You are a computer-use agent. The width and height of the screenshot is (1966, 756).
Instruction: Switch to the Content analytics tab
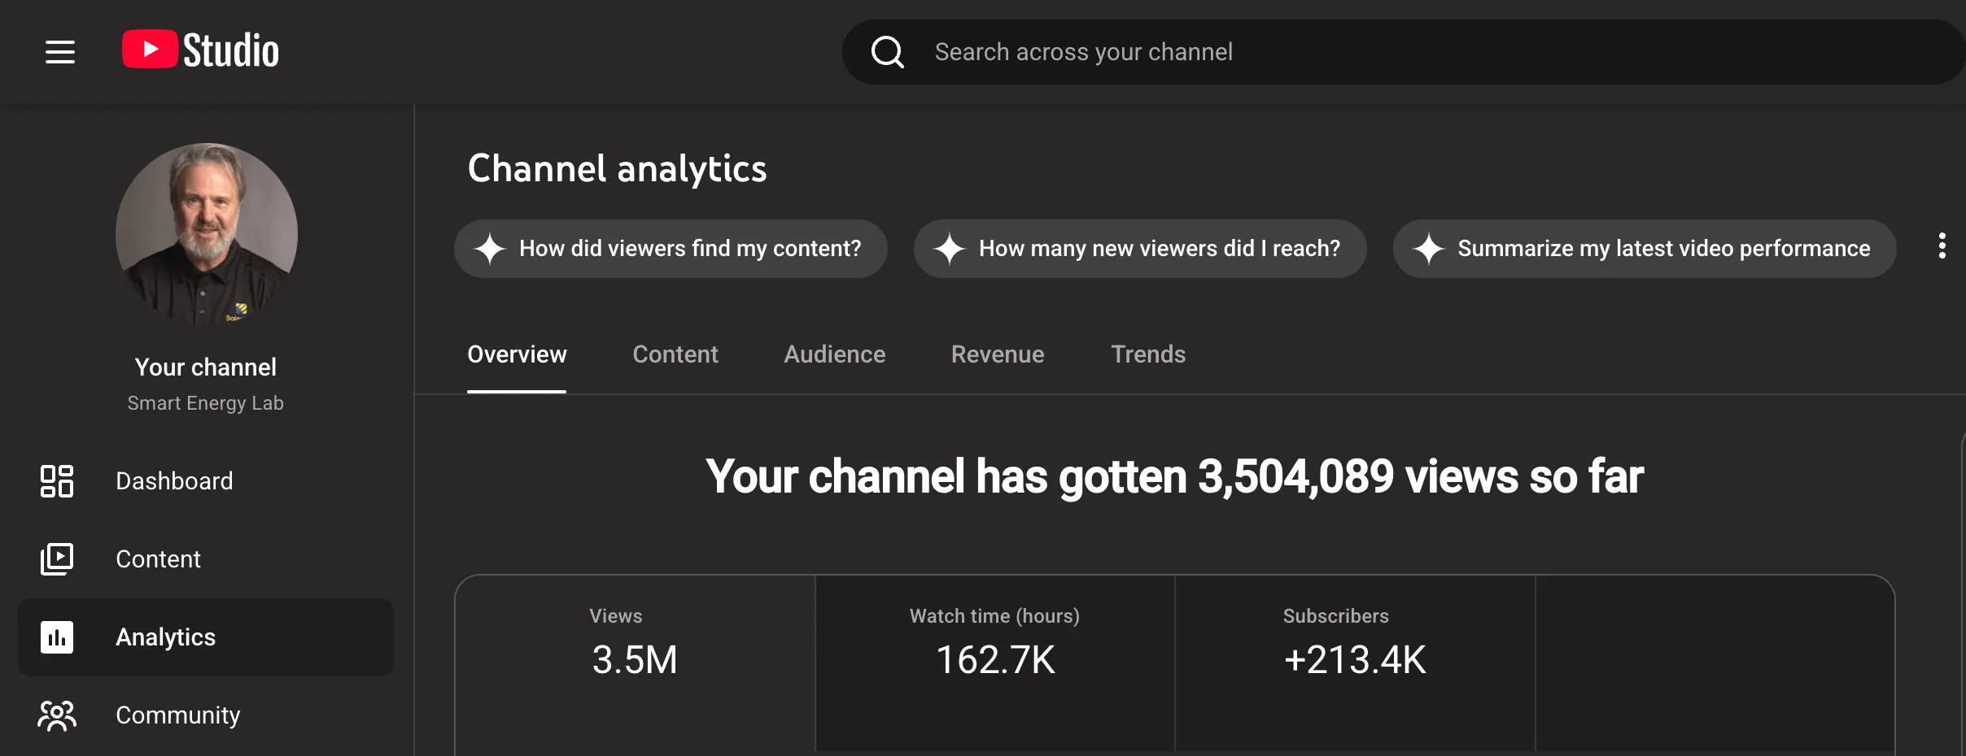(675, 354)
